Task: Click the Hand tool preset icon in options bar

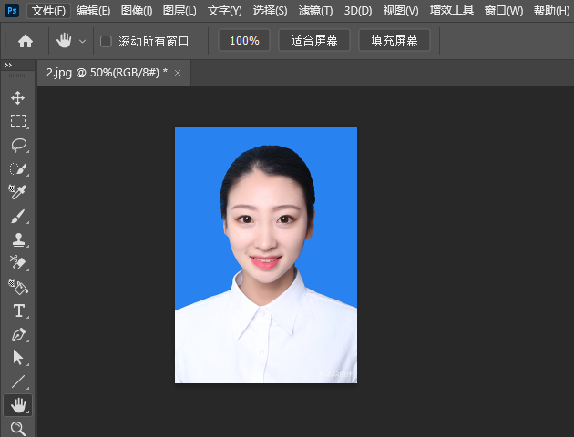Action: [x=64, y=40]
